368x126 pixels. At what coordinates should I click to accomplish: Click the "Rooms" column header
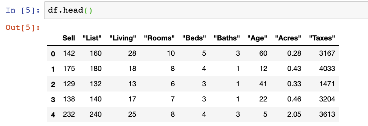click(x=159, y=38)
